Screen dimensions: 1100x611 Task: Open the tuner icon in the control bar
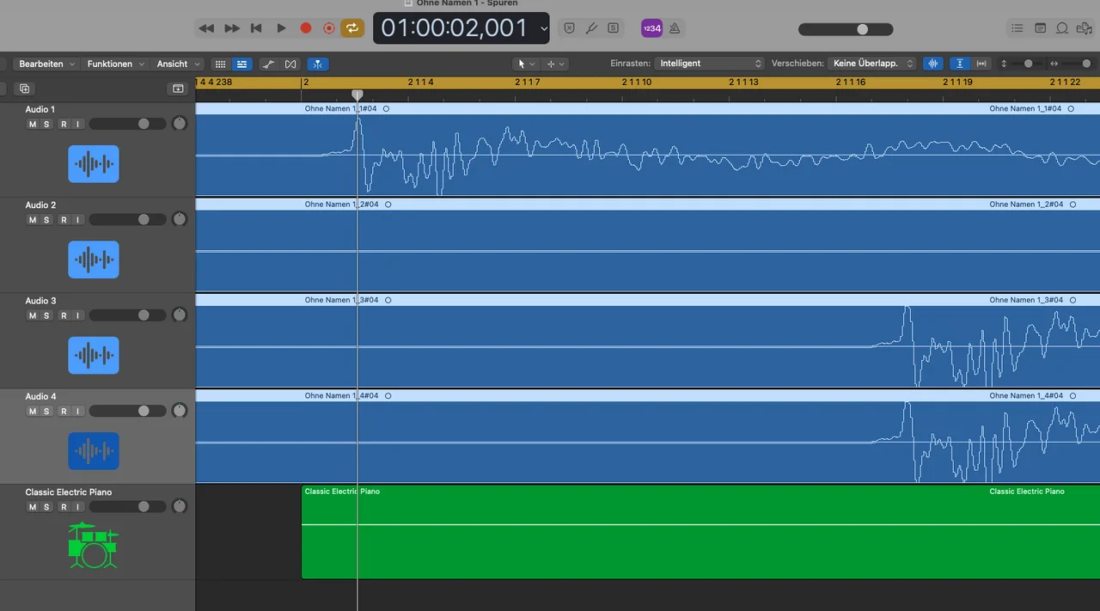[591, 28]
